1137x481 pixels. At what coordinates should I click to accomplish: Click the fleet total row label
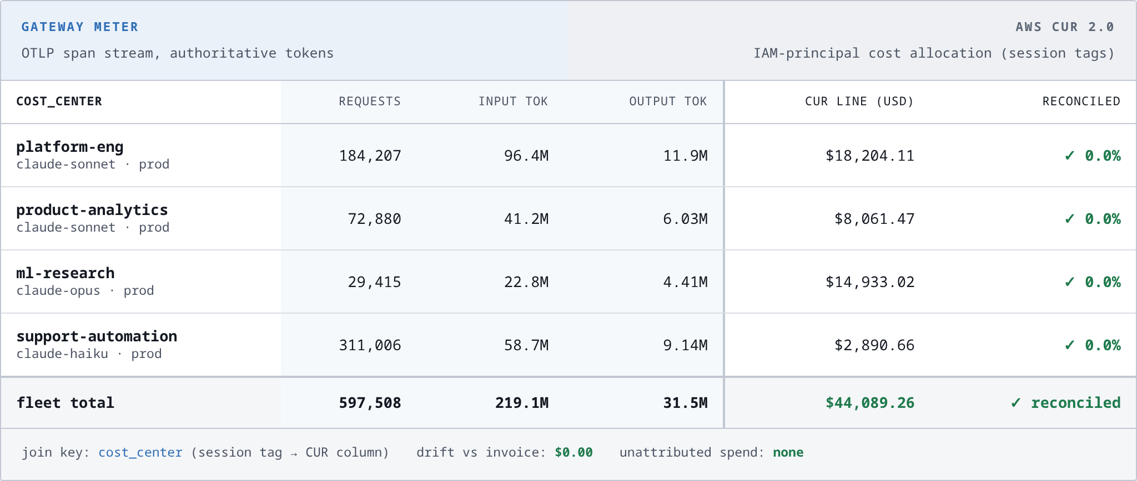click(66, 403)
